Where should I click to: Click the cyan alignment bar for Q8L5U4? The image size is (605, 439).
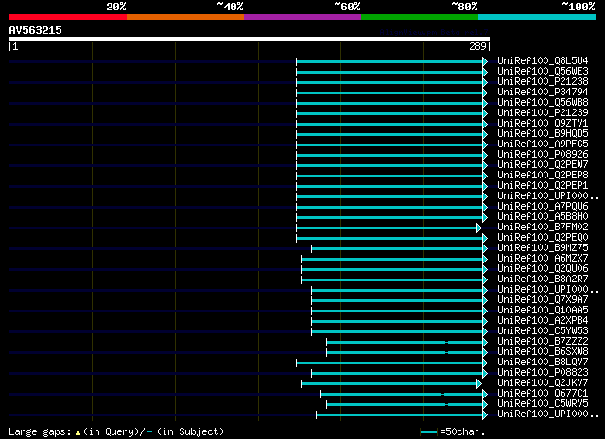(389, 61)
